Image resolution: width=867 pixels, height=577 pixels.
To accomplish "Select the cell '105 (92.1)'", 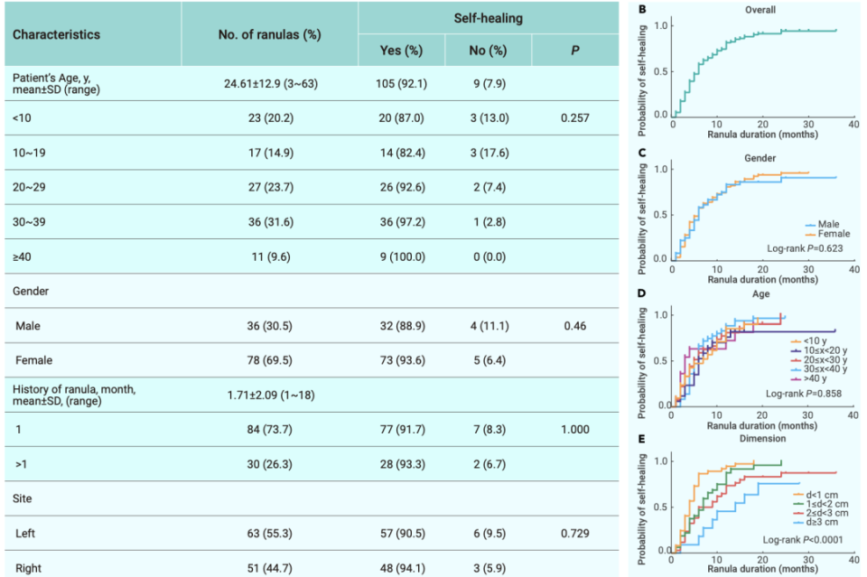I will point(401,84).
